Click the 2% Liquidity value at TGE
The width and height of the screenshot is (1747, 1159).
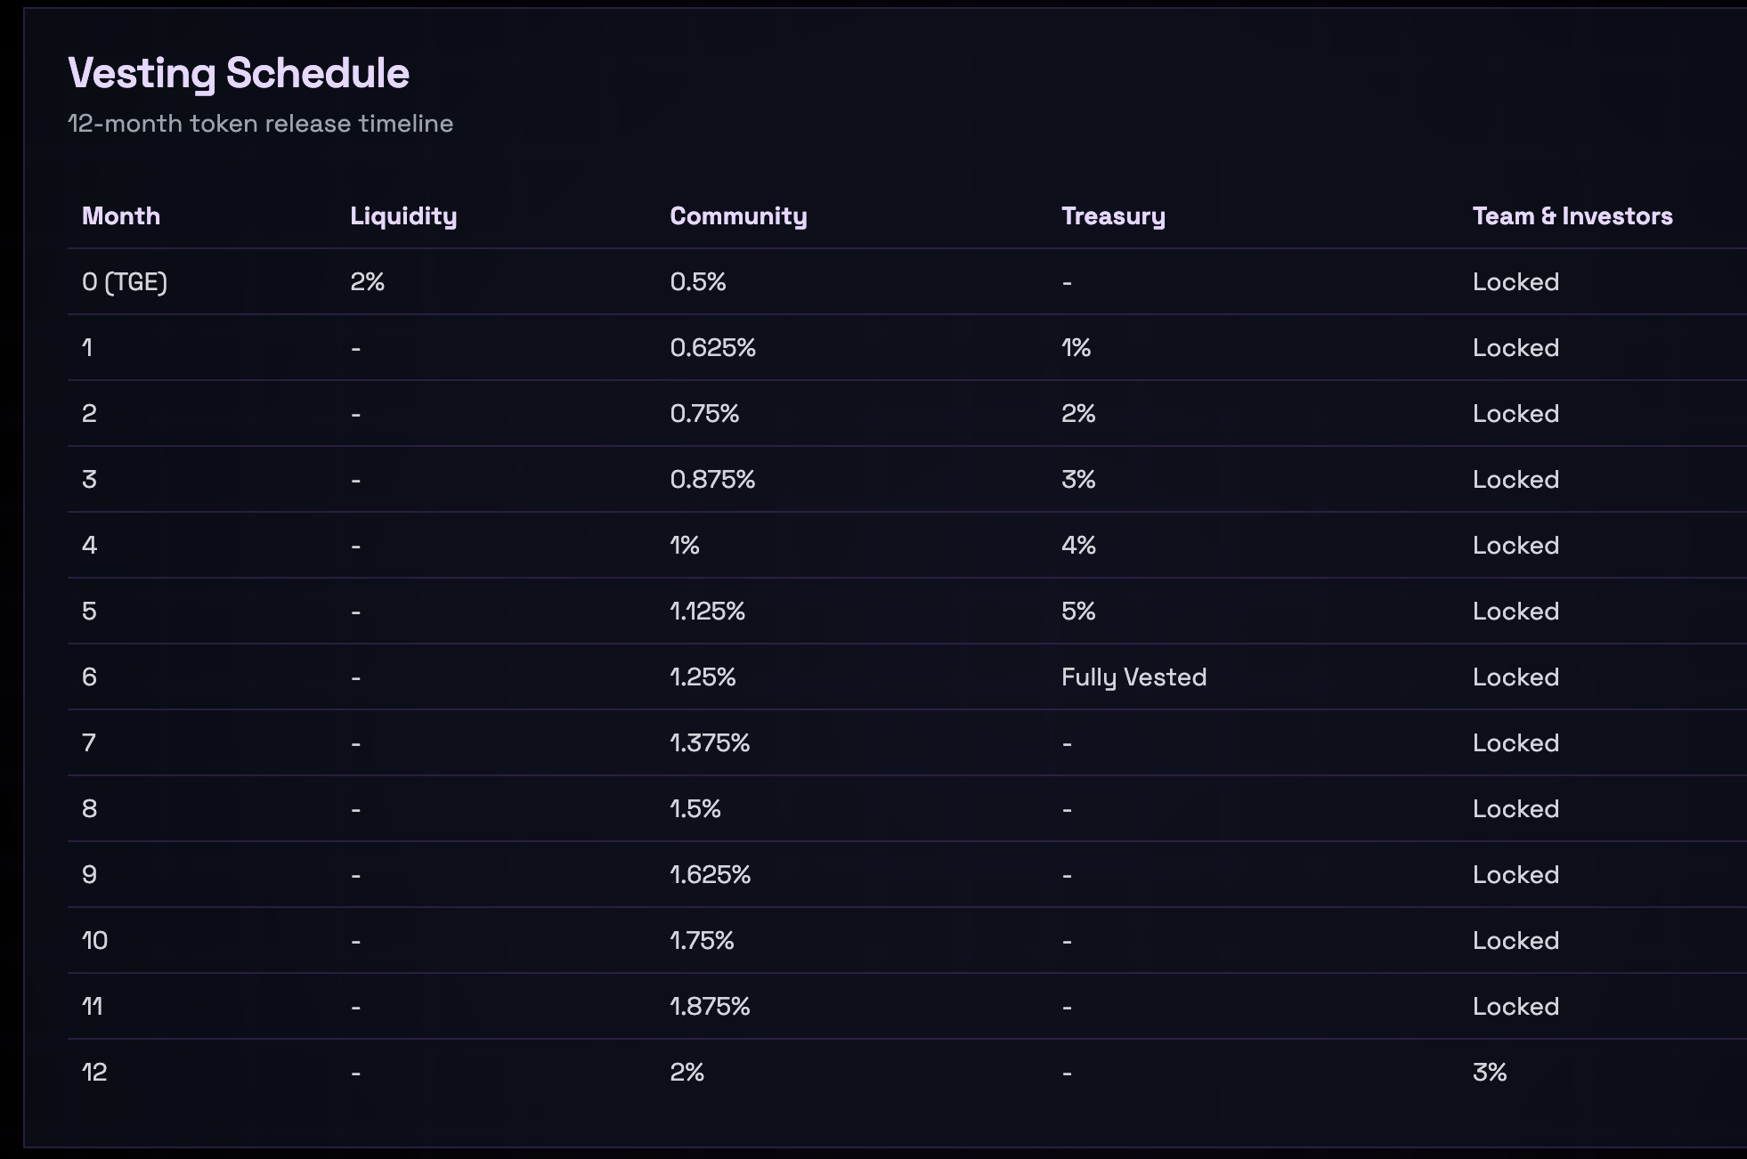point(367,282)
